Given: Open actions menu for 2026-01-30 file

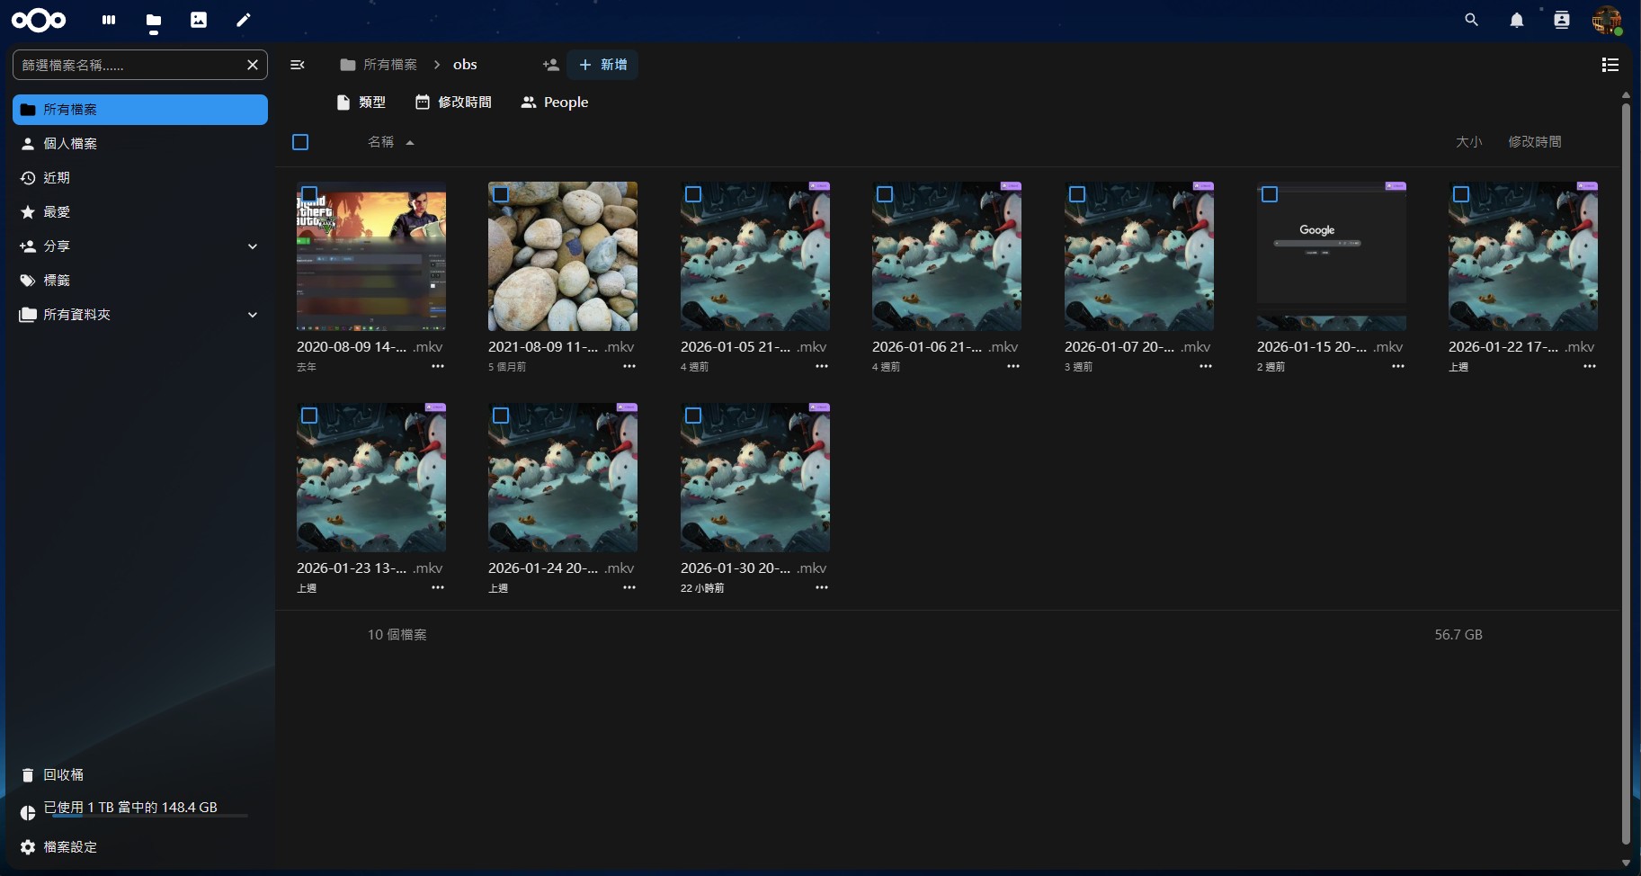Looking at the screenshot, I should tap(822, 587).
